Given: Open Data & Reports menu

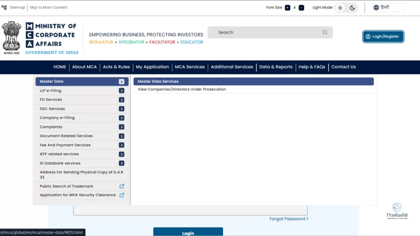Looking at the screenshot, I should tap(276, 67).
